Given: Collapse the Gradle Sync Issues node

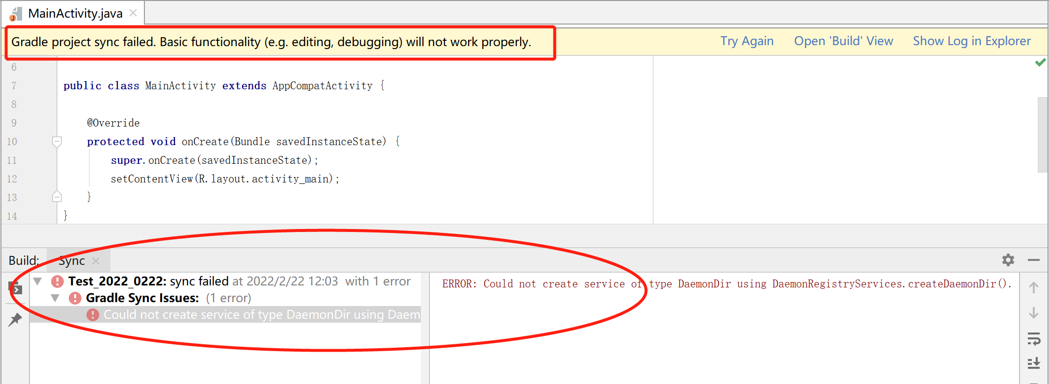Looking at the screenshot, I should [x=55, y=298].
